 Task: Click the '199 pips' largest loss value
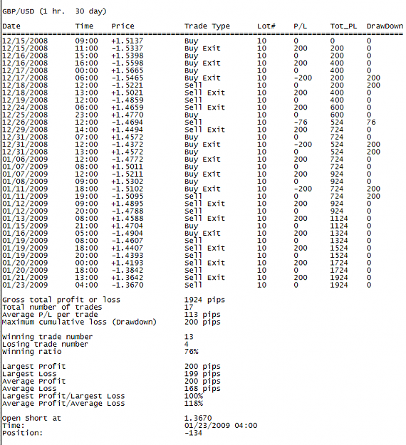(202, 374)
